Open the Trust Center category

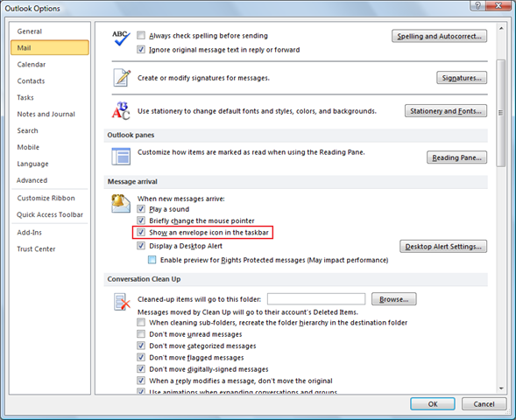coord(50,248)
